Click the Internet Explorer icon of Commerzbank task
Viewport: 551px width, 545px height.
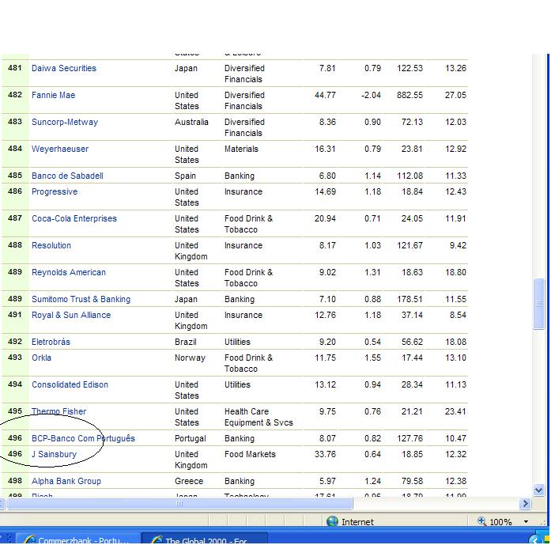tap(30, 539)
